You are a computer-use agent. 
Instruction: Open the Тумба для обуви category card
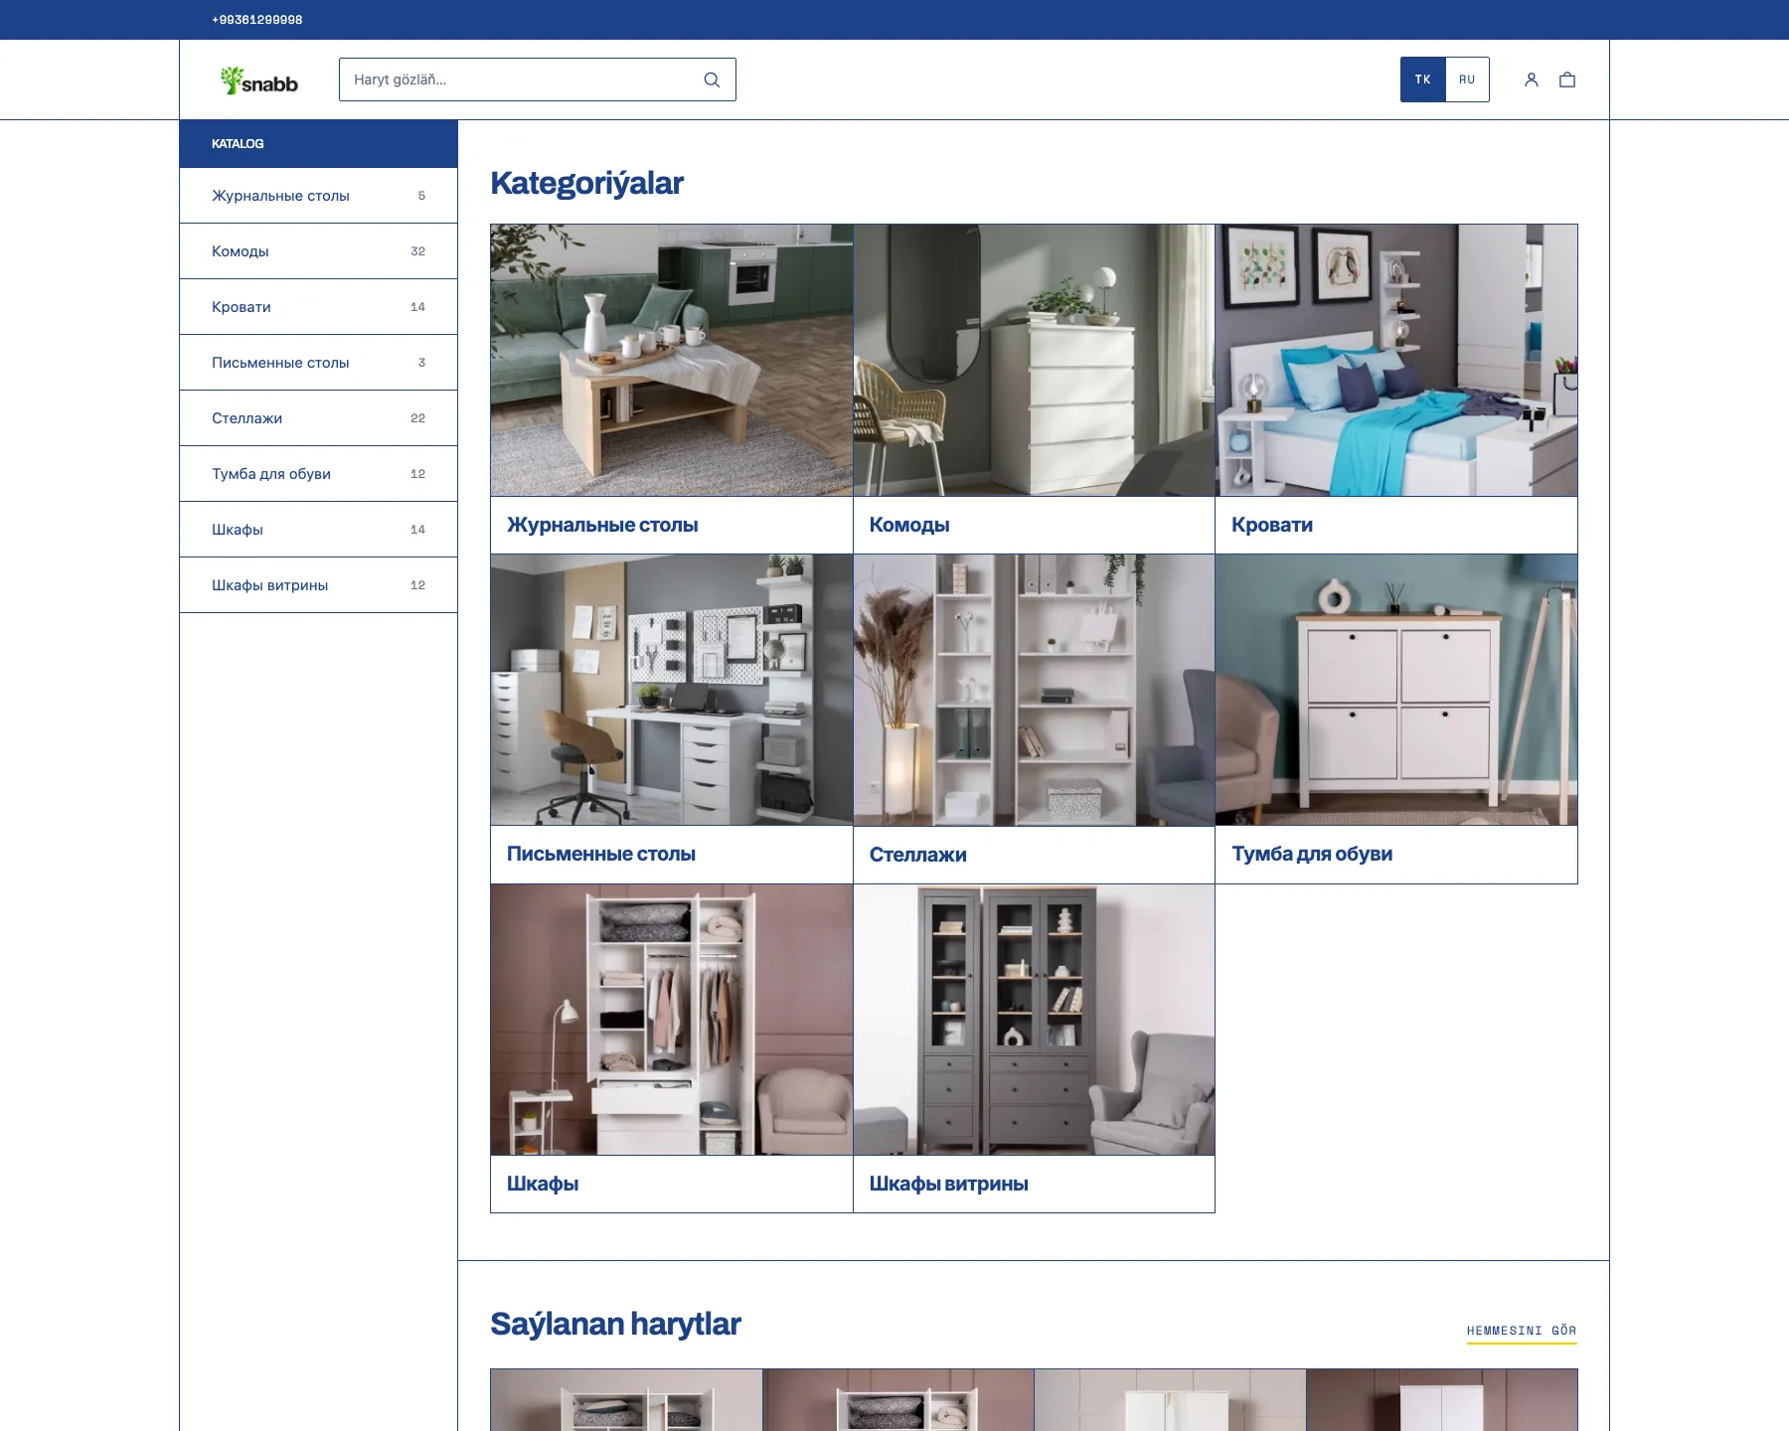[1396, 718]
